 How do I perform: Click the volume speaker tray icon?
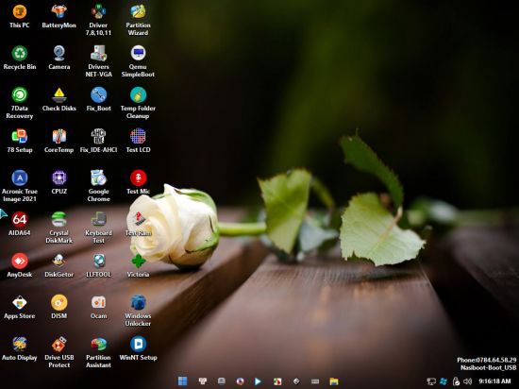[x=467, y=381]
